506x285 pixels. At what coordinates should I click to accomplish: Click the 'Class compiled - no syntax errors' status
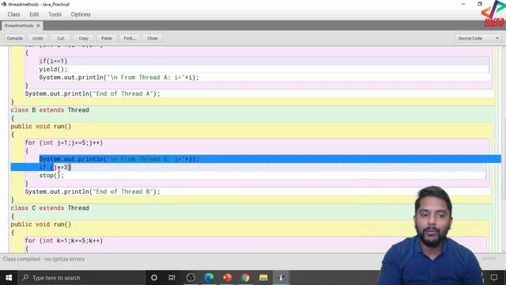click(43, 259)
